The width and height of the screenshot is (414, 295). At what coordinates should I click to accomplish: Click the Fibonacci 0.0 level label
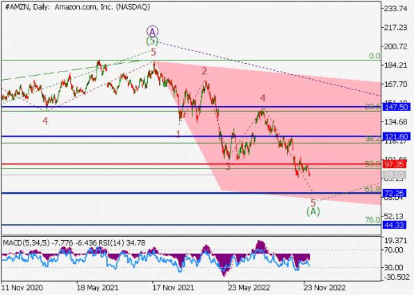coord(374,56)
